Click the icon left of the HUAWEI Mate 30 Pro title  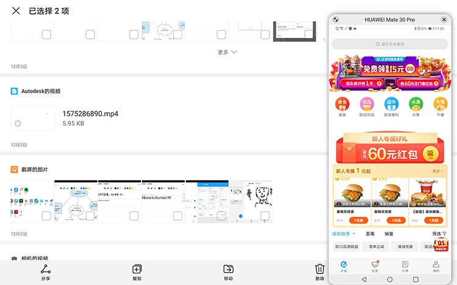pyautogui.click(x=336, y=19)
